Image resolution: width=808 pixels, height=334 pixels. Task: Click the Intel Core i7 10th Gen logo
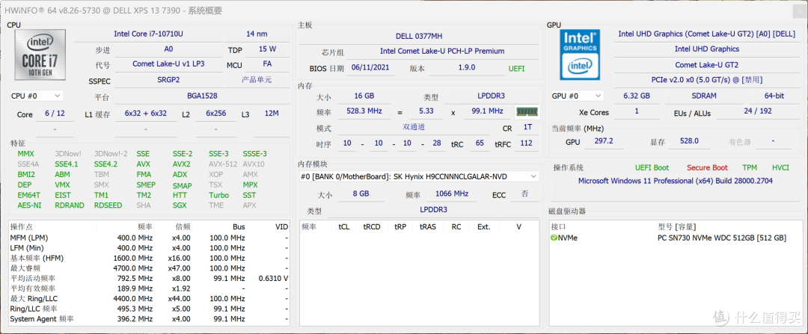point(39,54)
